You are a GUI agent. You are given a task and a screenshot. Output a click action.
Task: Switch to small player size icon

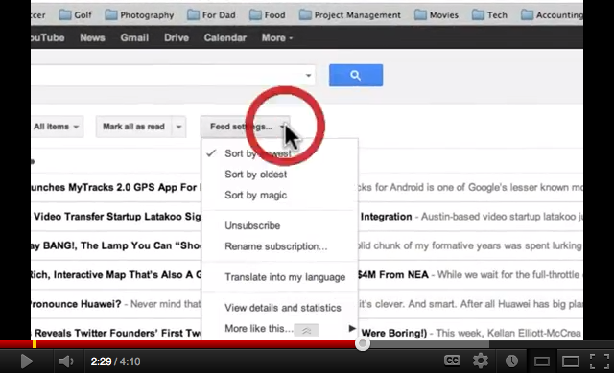point(542,361)
